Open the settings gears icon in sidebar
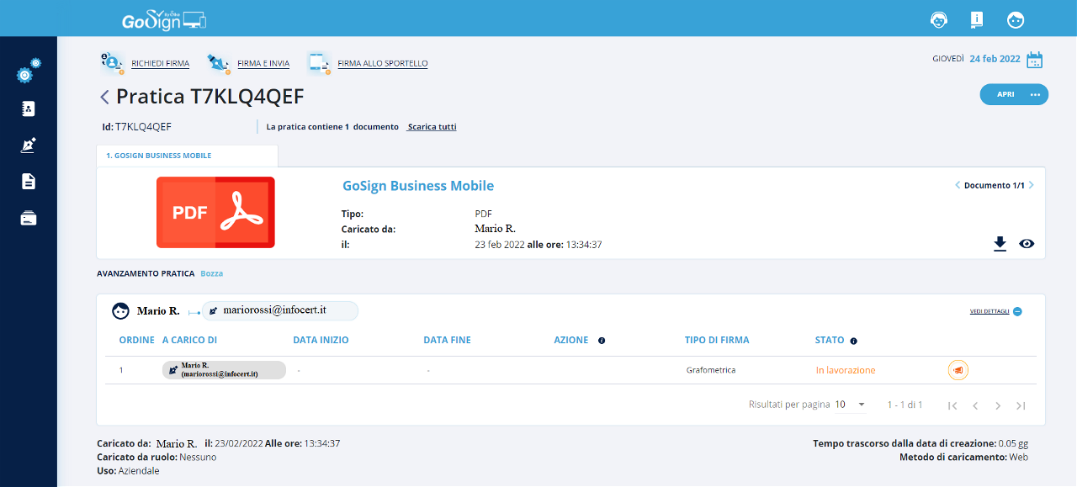Image resolution: width=1077 pixels, height=487 pixels. click(28, 73)
